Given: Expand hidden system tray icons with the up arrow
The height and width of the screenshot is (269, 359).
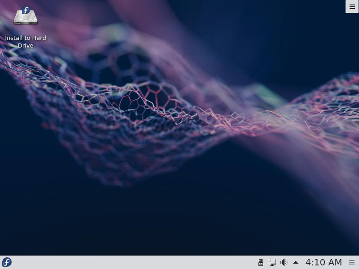Looking at the screenshot, I should [x=296, y=262].
